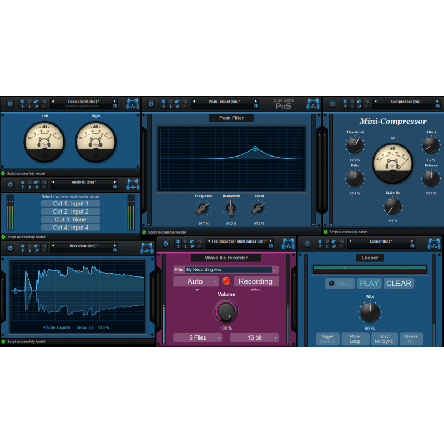Open the 16 bit format dropdown

point(254,337)
